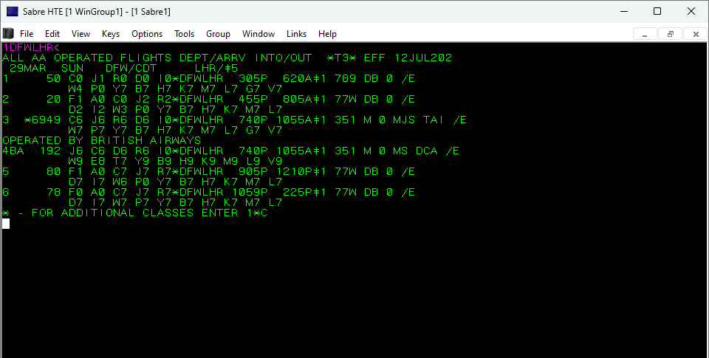Open the View menu
This screenshot has height=358, width=709.
pos(81,34)
